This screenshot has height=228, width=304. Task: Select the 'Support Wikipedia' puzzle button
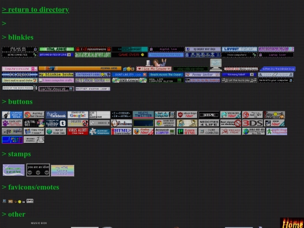100,131
